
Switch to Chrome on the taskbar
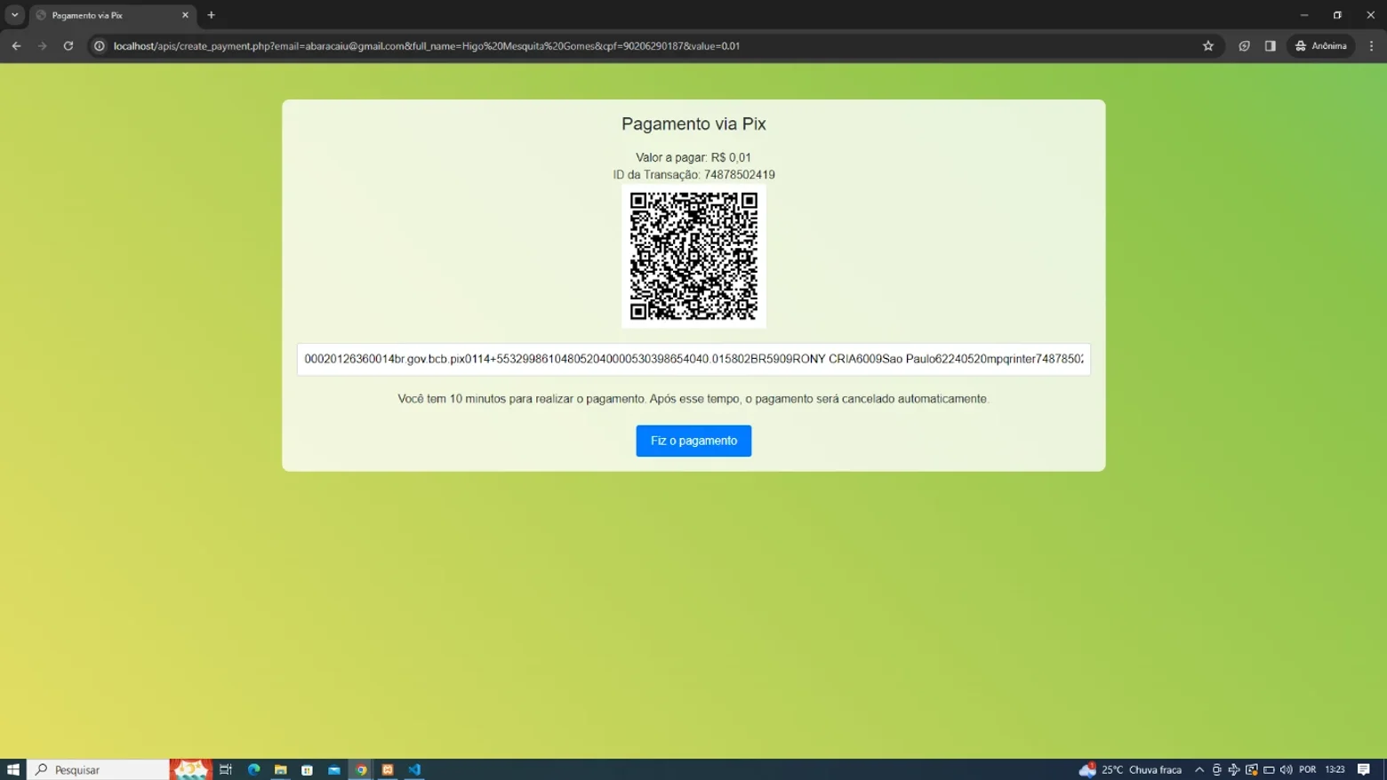tap(361, 769)
